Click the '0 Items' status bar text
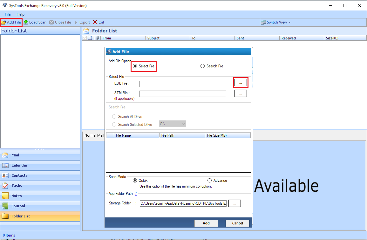This screenshot has width=367, height=240. 9,235
